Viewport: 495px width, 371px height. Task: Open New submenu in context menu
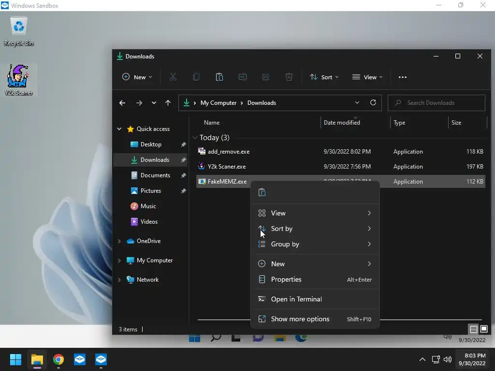click(315, 264)
